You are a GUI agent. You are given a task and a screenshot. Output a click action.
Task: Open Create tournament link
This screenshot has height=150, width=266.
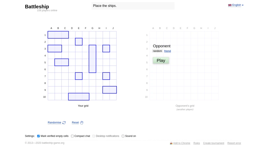pyautogui.click(x=214, y=143)
